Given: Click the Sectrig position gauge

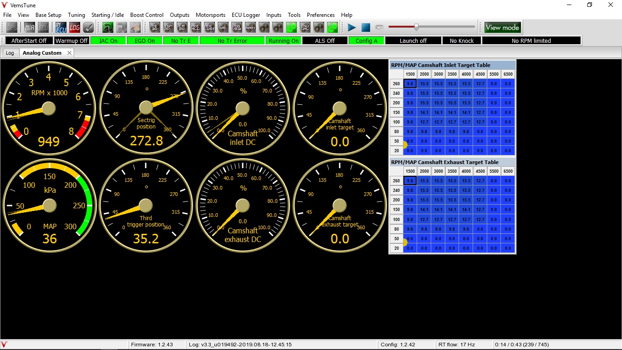Looking at the screenshot, I should 146,108.
